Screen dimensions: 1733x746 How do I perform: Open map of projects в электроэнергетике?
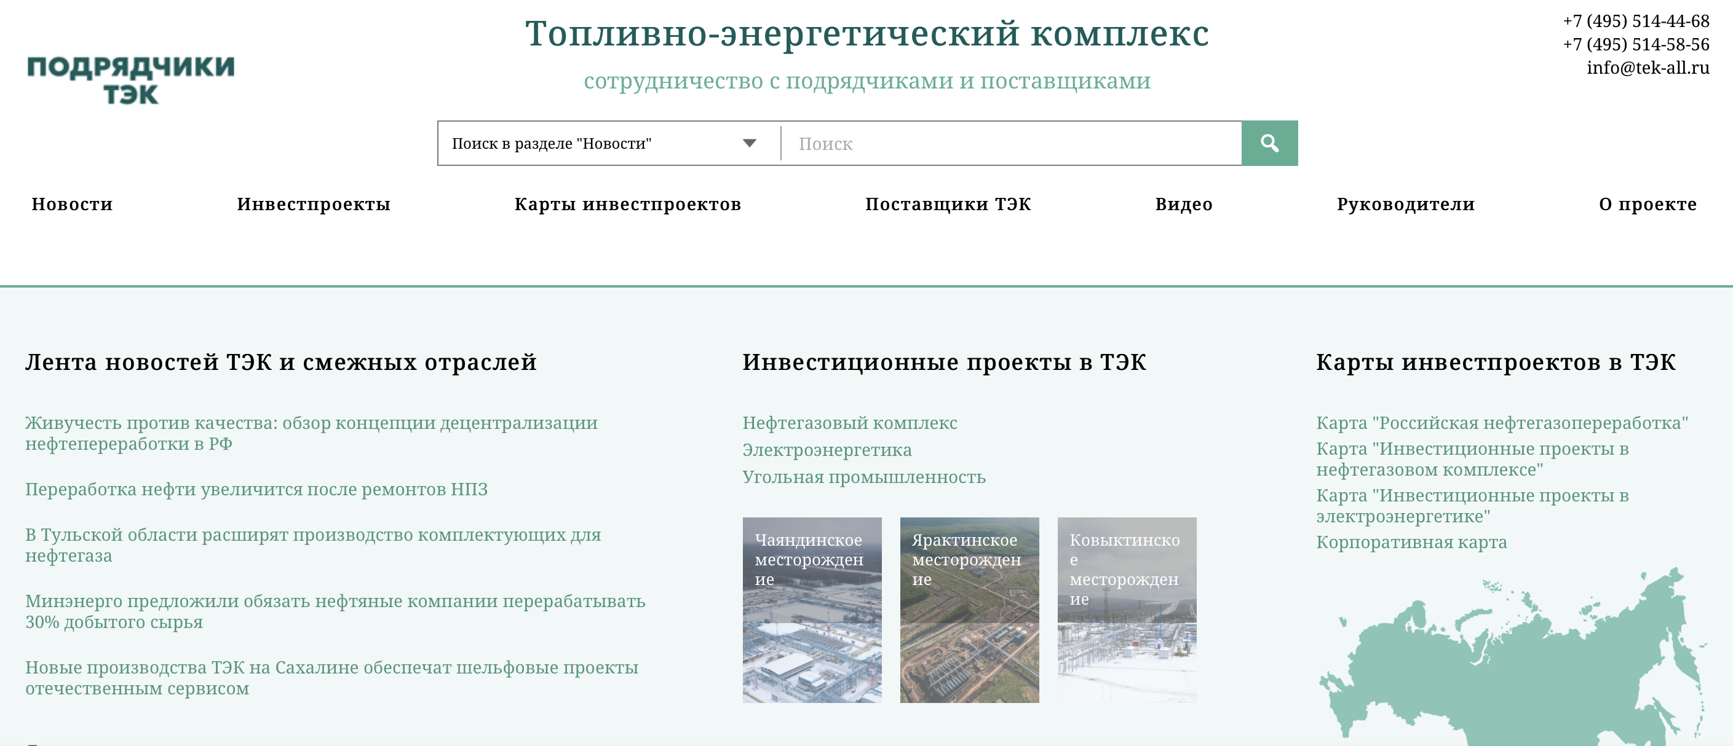pos(1472,505)
